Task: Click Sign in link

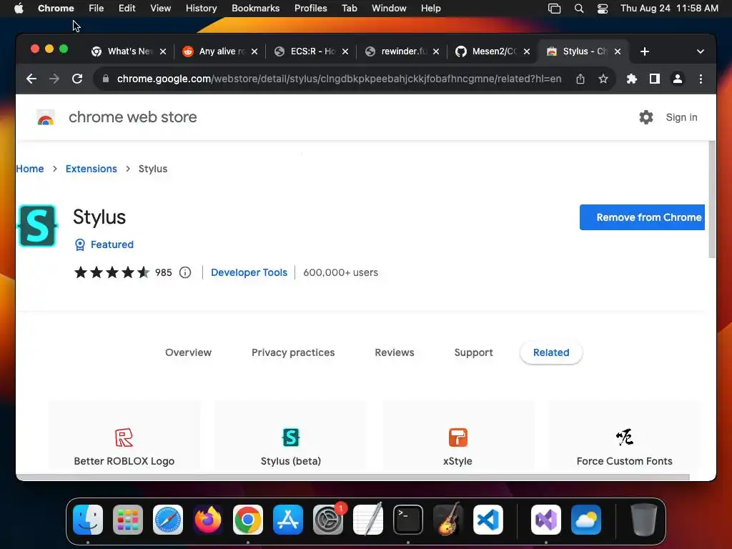Action: (x=681, y=117)
